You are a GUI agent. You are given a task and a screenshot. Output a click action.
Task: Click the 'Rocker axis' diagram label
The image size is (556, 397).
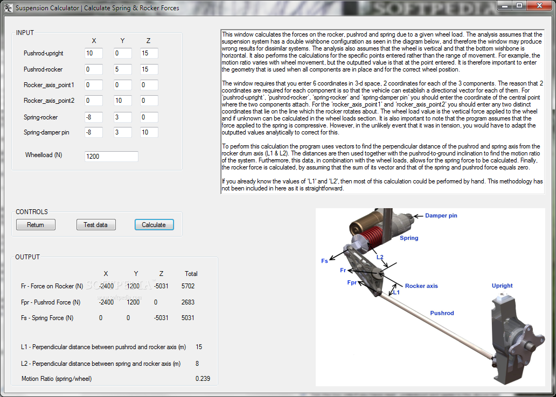click(422, 286)
